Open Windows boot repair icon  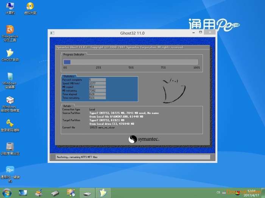click(10, 104)
